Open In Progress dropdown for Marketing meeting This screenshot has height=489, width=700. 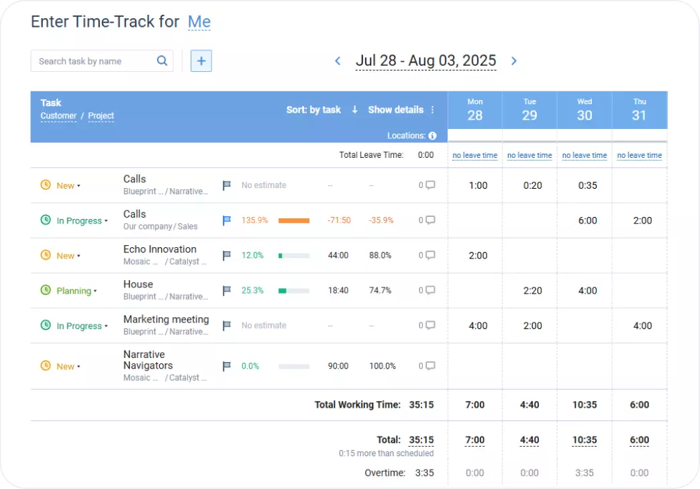click(x=82, y=326)
